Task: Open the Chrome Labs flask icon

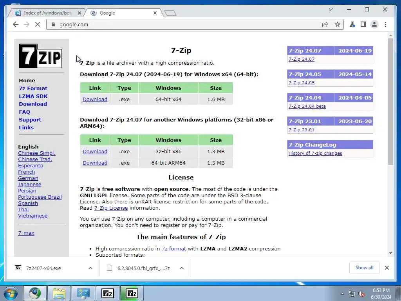Action: click(x=352, y=24)
